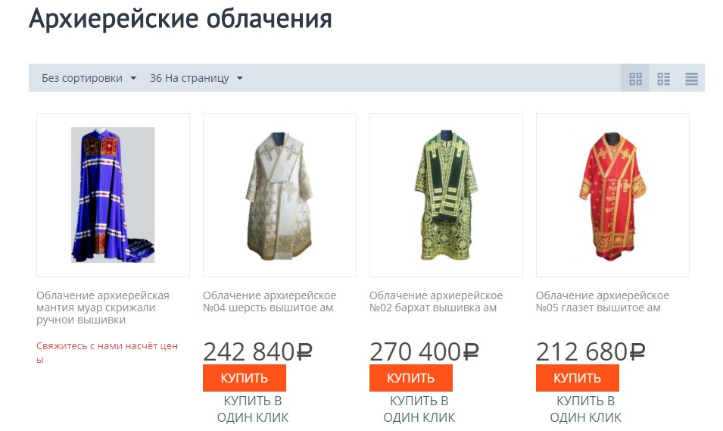The height and width of the screenshot is (431, 723).
Task: Choose 'Купить в один клик' under 242 840₽
Action: [x=253, y=409]
